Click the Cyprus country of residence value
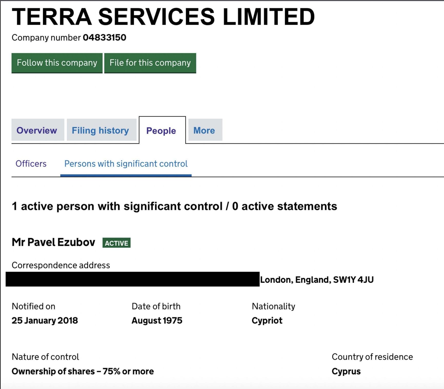This screenshot has height=389, width=444. 346,371
